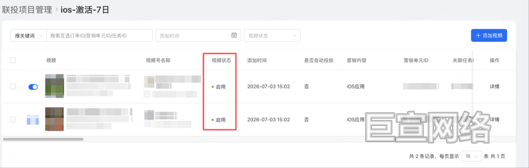Viewport: 529px width, 168px height.
Task: Click the plus icon on 添加视频 button
Action: pos(478,35)
